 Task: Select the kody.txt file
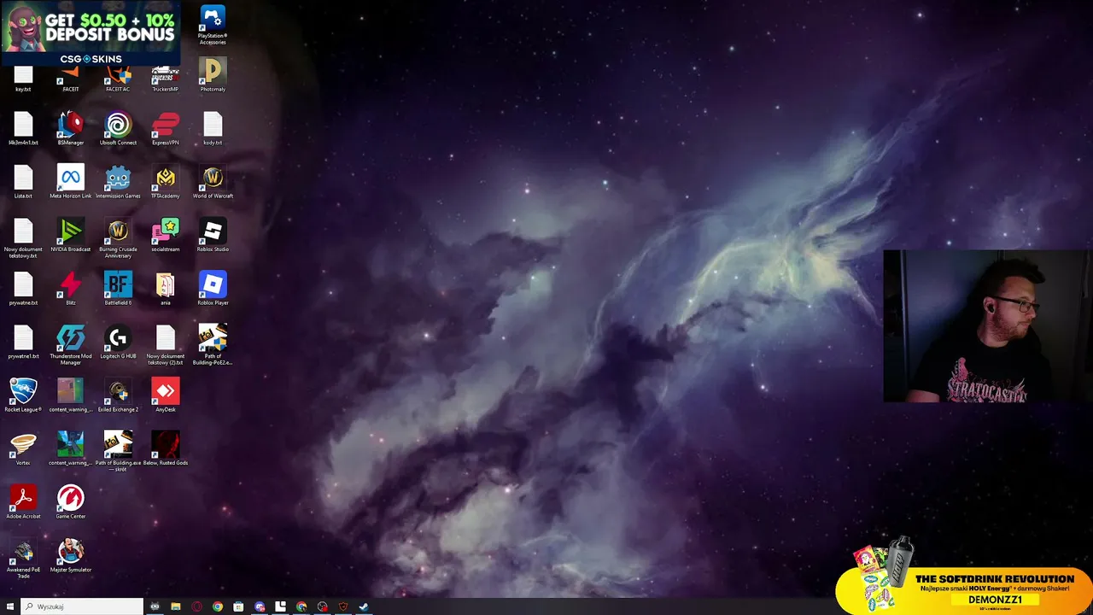click(x=213, y=129)
